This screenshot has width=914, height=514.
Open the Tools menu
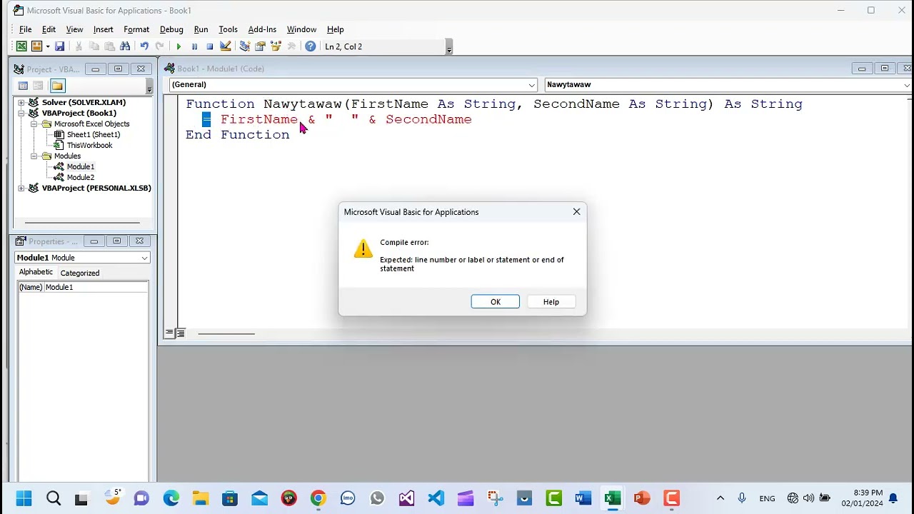tap(228, 29)
